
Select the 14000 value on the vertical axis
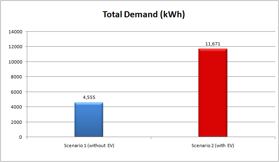coord(16,32)
